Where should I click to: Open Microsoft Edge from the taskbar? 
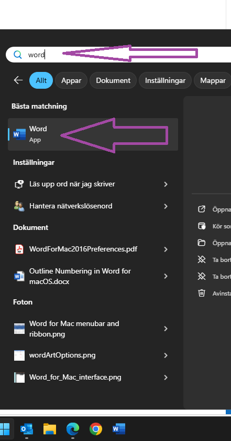pos(73,429)
